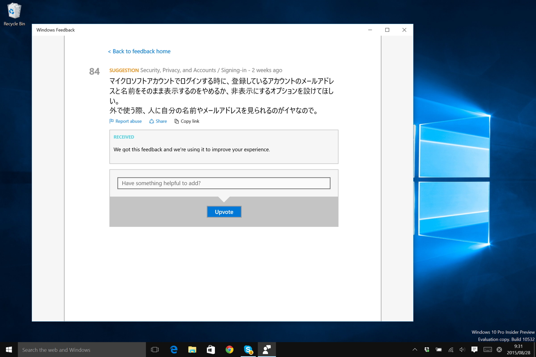This screenshot has width=536, height=357.
Task: Open the Start menu
Action: tap(8, 349)
